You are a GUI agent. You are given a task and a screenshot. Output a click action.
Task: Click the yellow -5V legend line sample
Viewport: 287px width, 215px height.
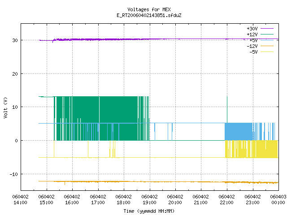[x=267, y=52]
